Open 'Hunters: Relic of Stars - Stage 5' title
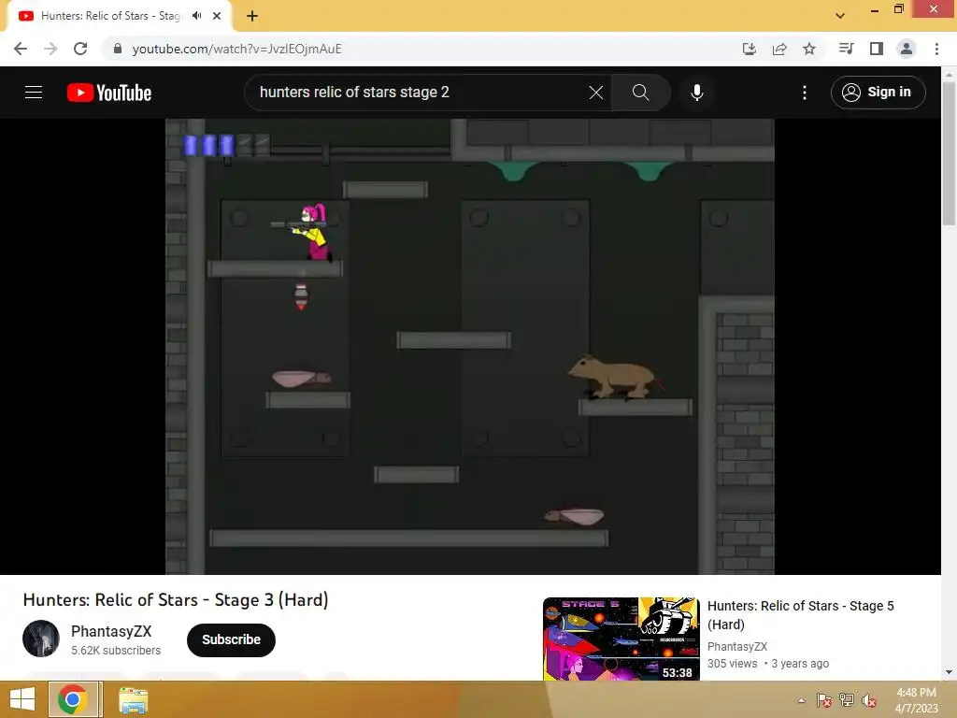This screenshot has width=957, height=718. click(x=800, y=615)
